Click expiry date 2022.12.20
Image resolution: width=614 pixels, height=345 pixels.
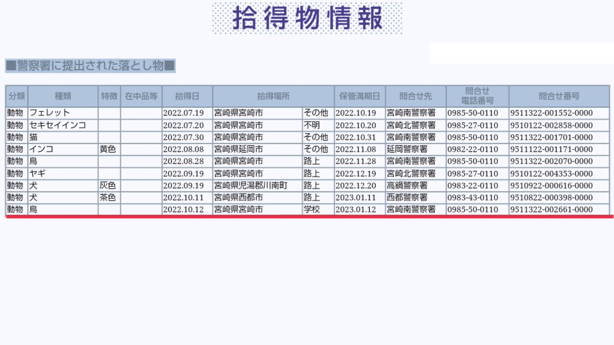point(360,185)
